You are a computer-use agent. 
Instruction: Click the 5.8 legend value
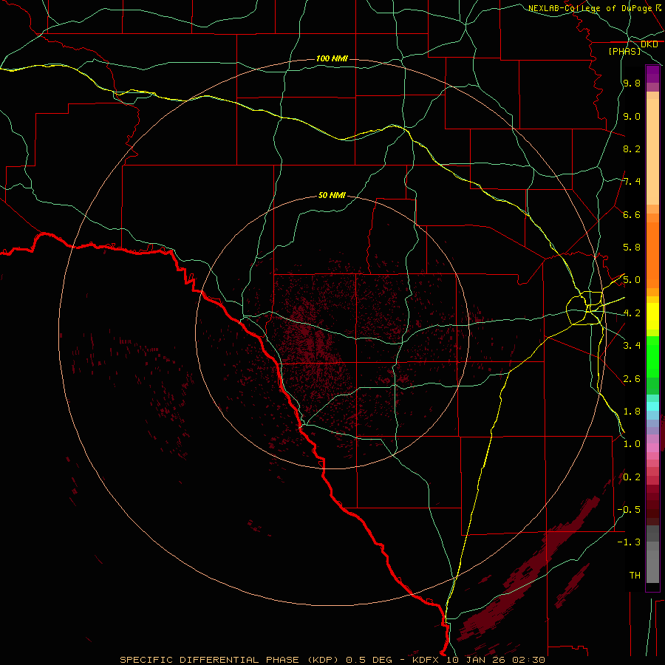(632, 248)
